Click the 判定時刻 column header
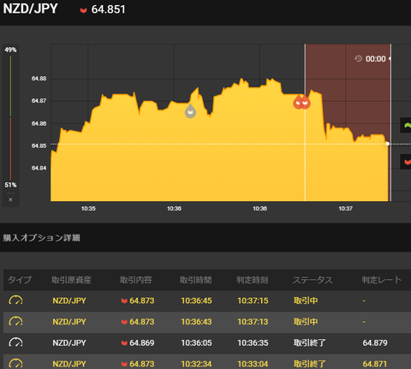Viewport: 411px width, 369px height. click(253, 280)
